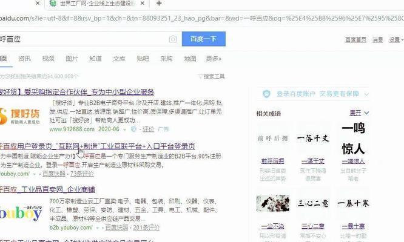Click the 世界工厂网 tab favicon
Image resolution: width=404 pixels, height=242 pixels.
point(53,3)
